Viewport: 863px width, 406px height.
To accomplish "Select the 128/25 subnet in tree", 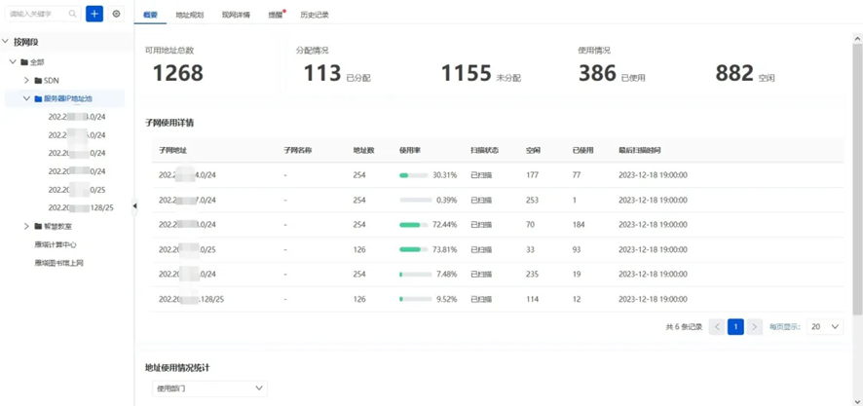I will point(81,207).
